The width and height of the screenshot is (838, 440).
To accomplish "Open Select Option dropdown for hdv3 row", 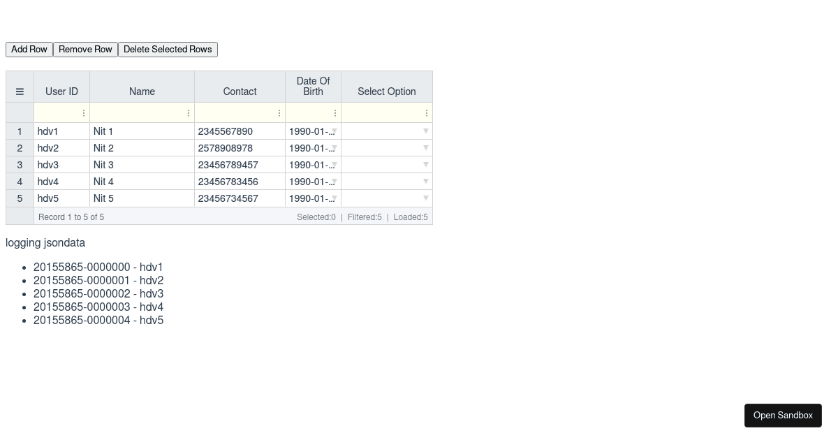I will tap(426, 165).
